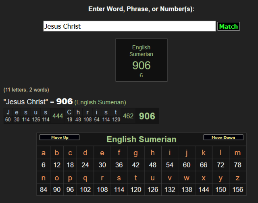
Task: Select letter 'n' in cipher table
Action: tap(44, 177)
